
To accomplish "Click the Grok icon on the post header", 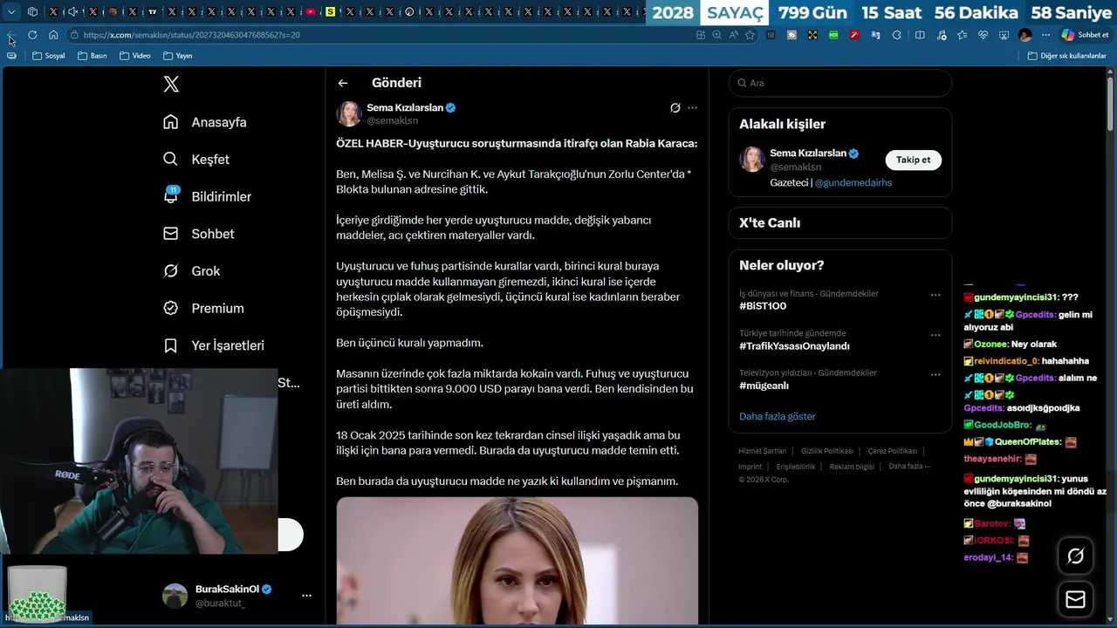I will point(675,108).
